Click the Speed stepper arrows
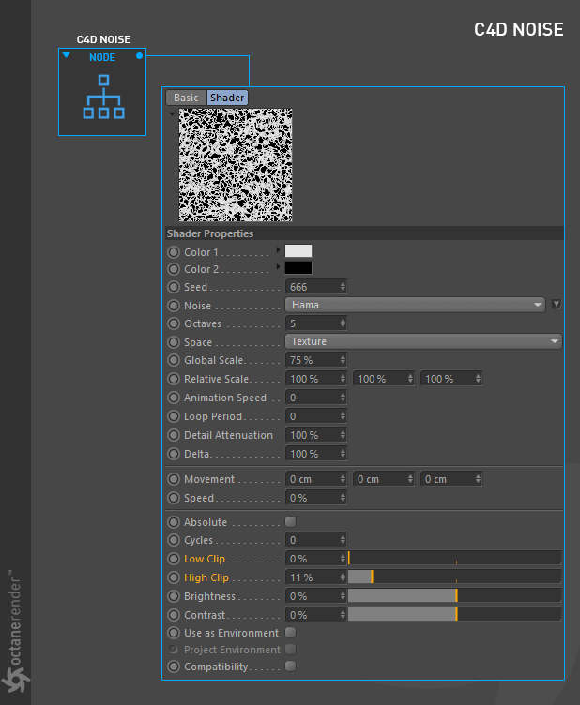Image resolution: width=580 pixels, height=705 pixels. [343, 497]
